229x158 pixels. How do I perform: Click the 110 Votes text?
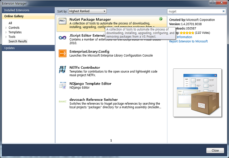coord(202,33)
